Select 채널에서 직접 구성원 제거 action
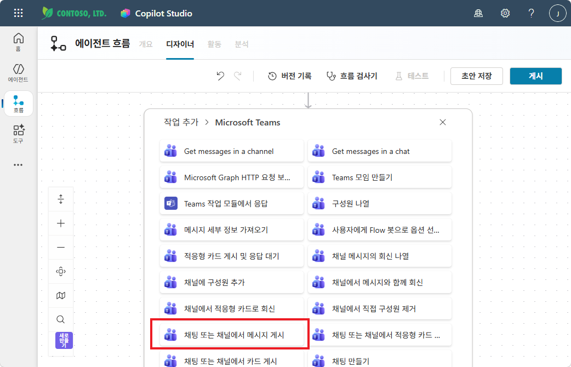 click(379, 308)
